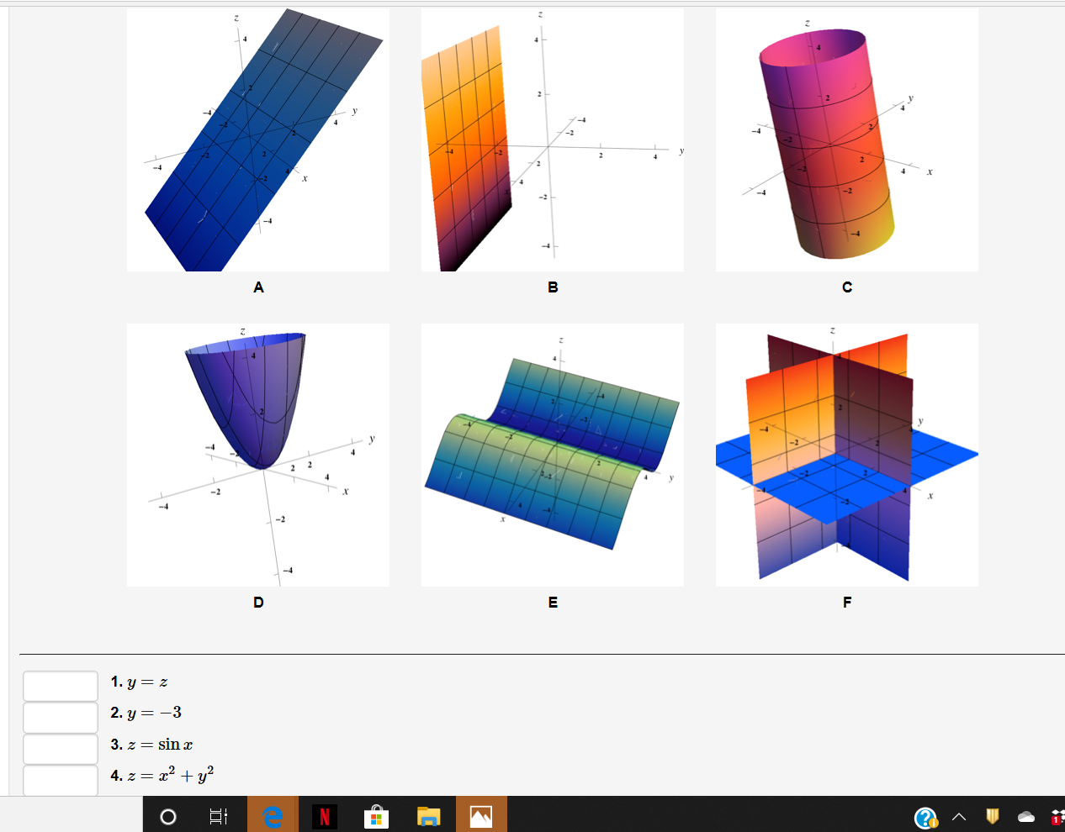
Task: Select the tilted plane graph labeled A
Action: pos(257,139)
